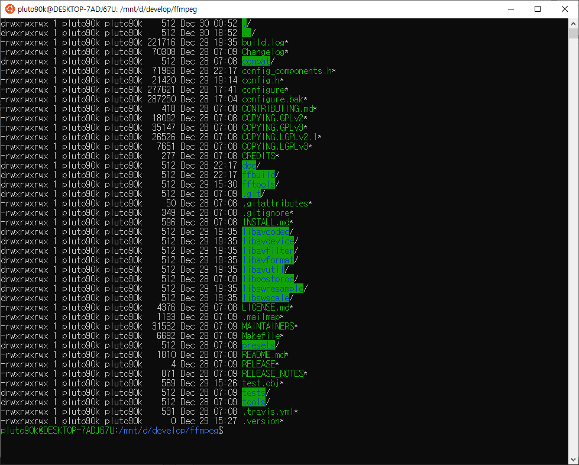579x465 pixels.
Task: Click the size value 287250
Action: pyautogui.click(x=161, y=99)
